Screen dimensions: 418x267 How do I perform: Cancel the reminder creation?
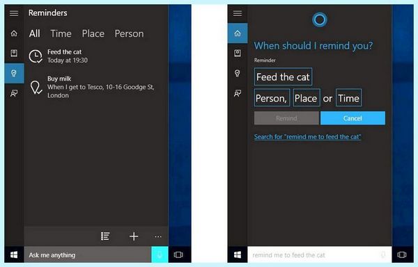(353, 118)
